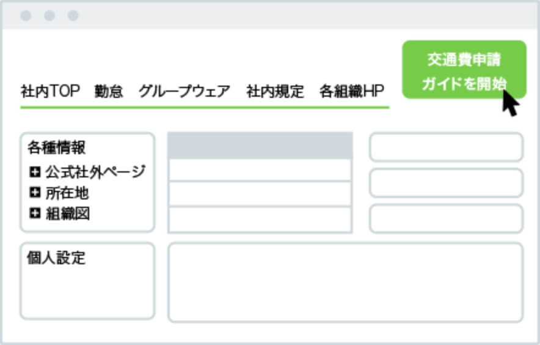Screen dimensions: 540x345
Task: Expand the 組織図 plus icon
Action: pos(35,213)
